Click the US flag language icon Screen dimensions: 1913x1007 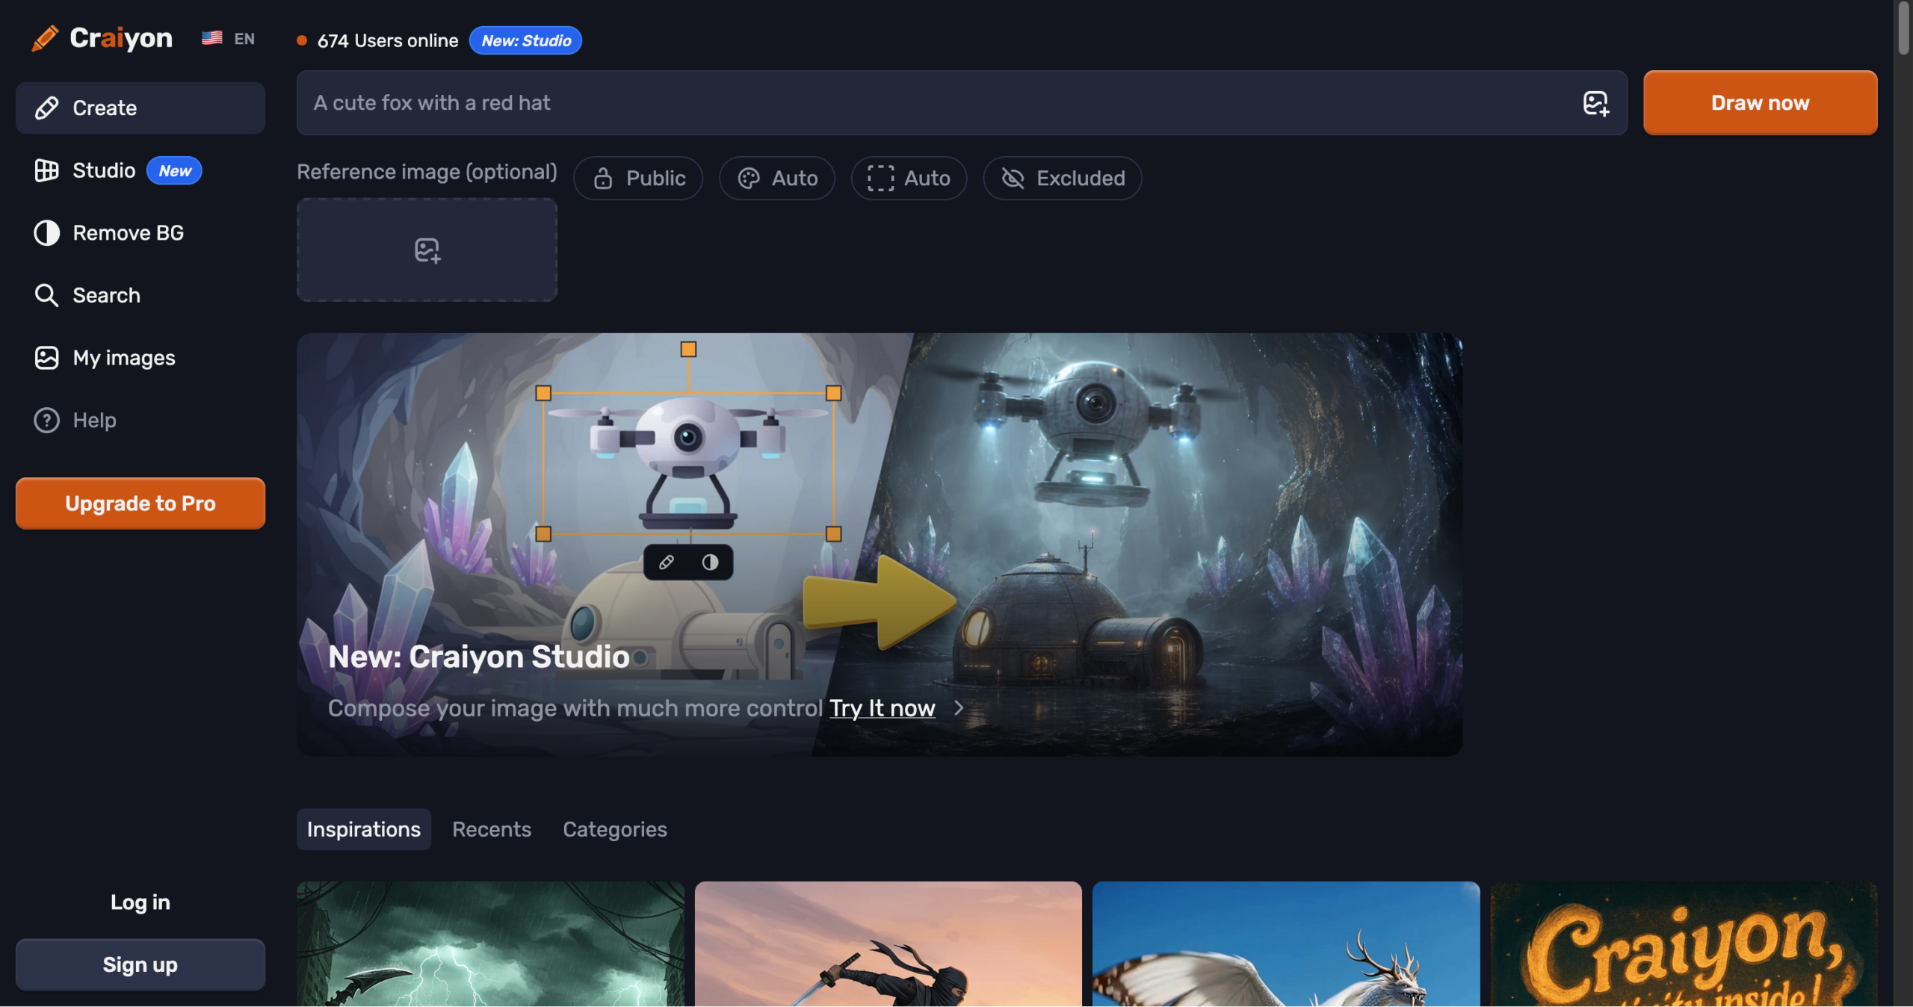[211, 38]
